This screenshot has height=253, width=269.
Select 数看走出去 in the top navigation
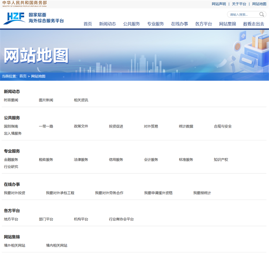coord(254,24)
